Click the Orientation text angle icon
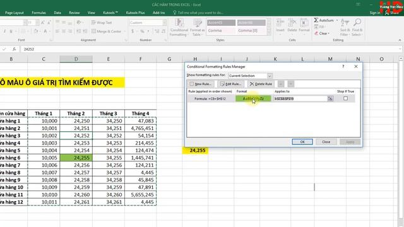 tap(79, 23)
